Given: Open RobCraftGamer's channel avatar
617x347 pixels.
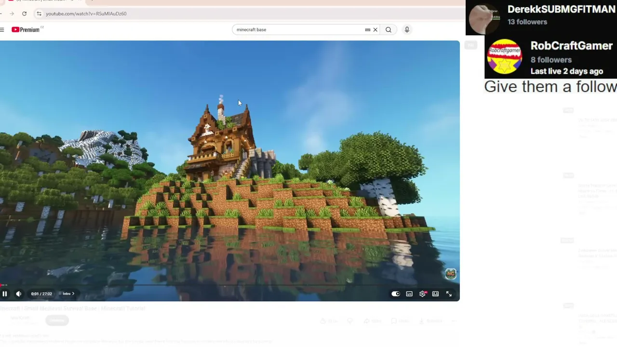Looking at the screenshot, I should (505, 56).
